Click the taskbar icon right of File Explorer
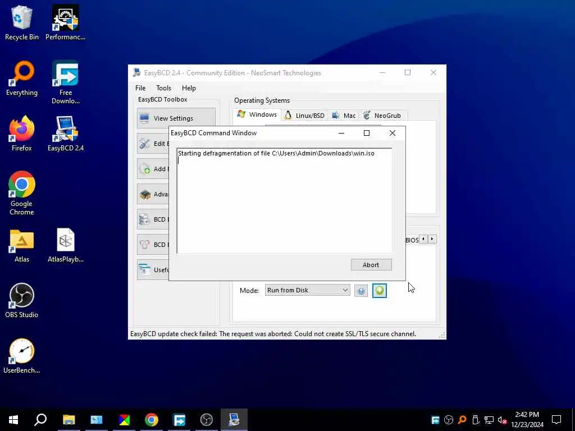The image size is (575, 431). click(97, 420)
